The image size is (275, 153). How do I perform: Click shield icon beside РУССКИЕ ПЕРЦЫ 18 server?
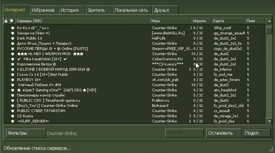pos(12,49)
